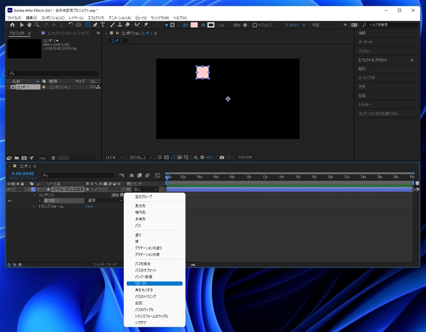Open the エフェクト(T) menu
The width and height of the screenshot is (426, 332).
coord(96,18)
